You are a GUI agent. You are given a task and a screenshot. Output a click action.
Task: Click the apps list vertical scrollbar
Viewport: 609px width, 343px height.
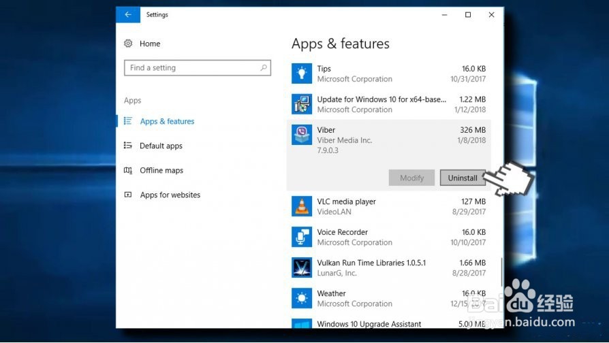coord(501,272)
